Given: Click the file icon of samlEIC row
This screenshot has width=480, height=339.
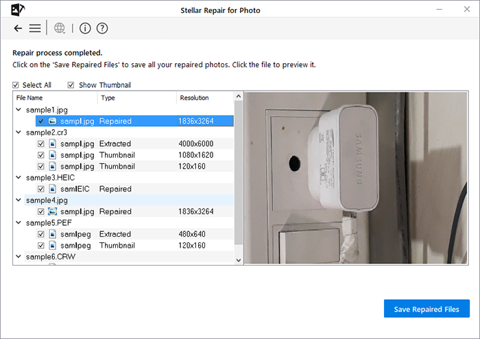Looking at the screenshot, I should [x=53, y=189].
